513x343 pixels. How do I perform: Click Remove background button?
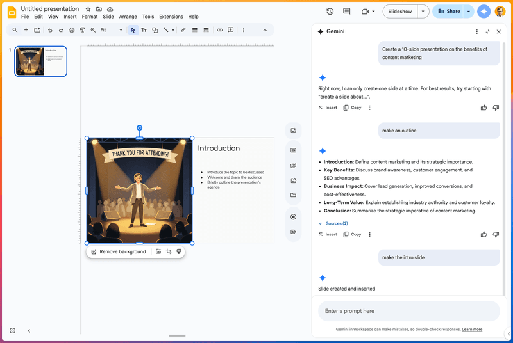pos(119,251)
